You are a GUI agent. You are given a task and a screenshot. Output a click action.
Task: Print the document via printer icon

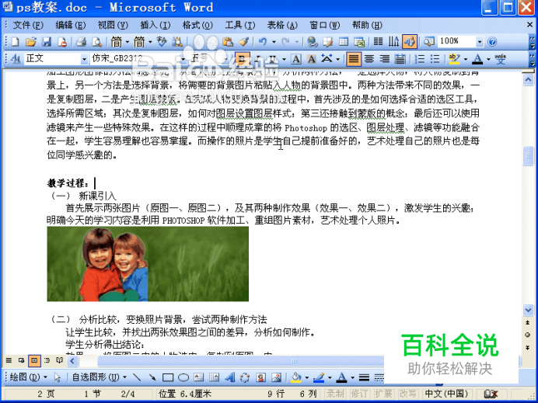82,42
